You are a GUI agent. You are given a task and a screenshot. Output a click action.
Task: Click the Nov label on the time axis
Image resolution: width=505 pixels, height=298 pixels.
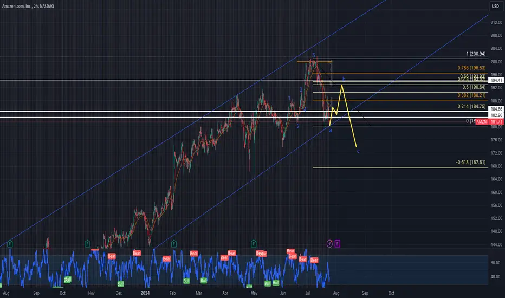(x=92, y=293)
